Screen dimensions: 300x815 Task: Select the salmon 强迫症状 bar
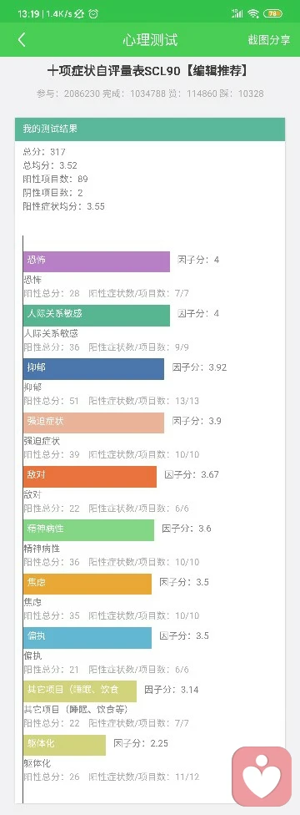[x=93, y=423]
